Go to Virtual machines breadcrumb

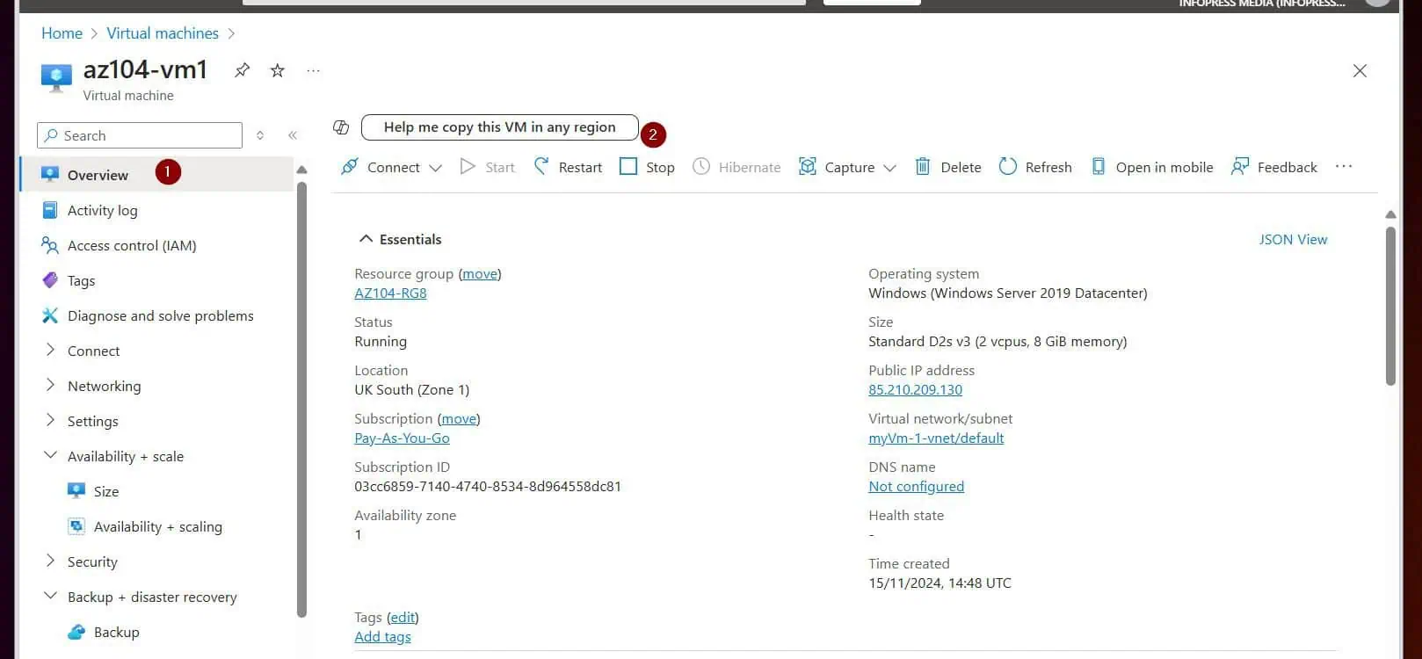coord(163,33)
